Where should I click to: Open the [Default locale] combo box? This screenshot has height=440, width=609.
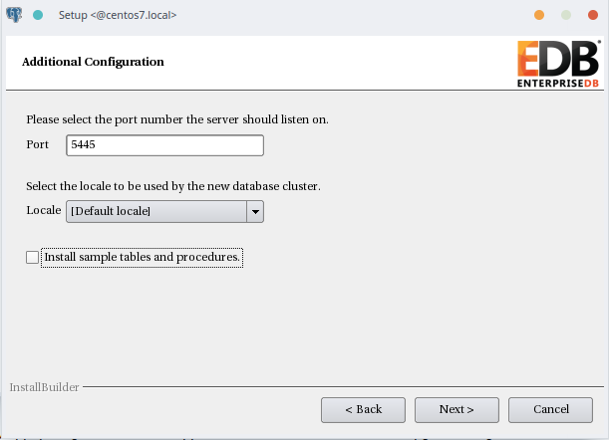click(165, 211)
